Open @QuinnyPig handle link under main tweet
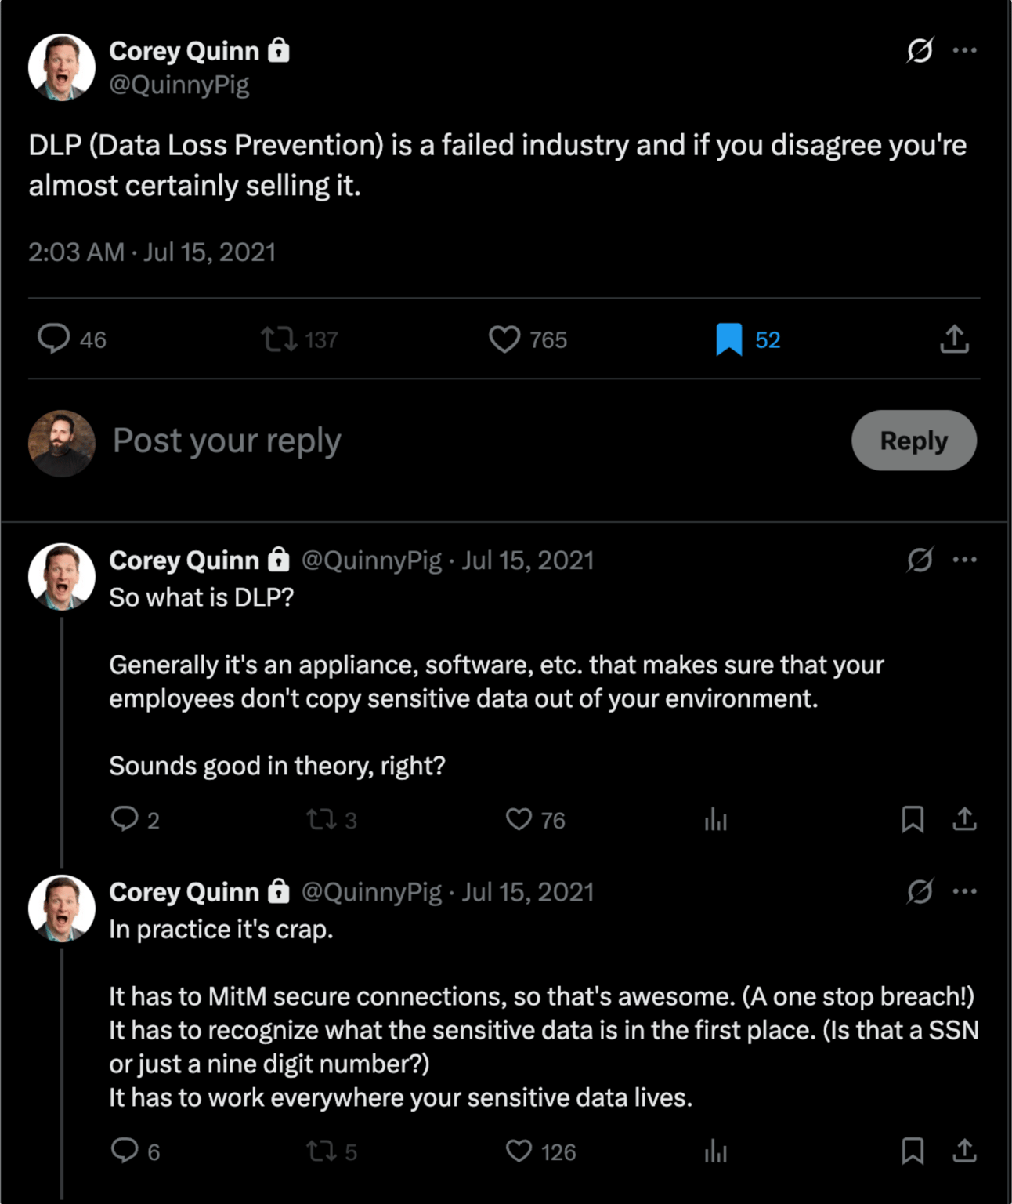The width and height of the screenshot is (1012, 1204). coord(179,85)
